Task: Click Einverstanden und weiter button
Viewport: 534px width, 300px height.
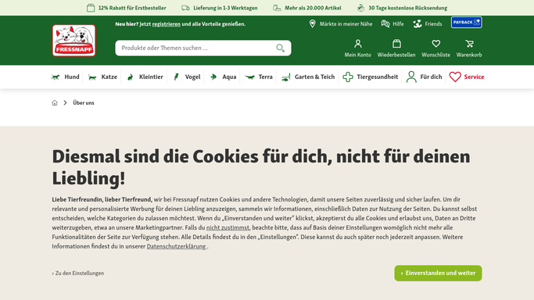Action: click(438, 273)
